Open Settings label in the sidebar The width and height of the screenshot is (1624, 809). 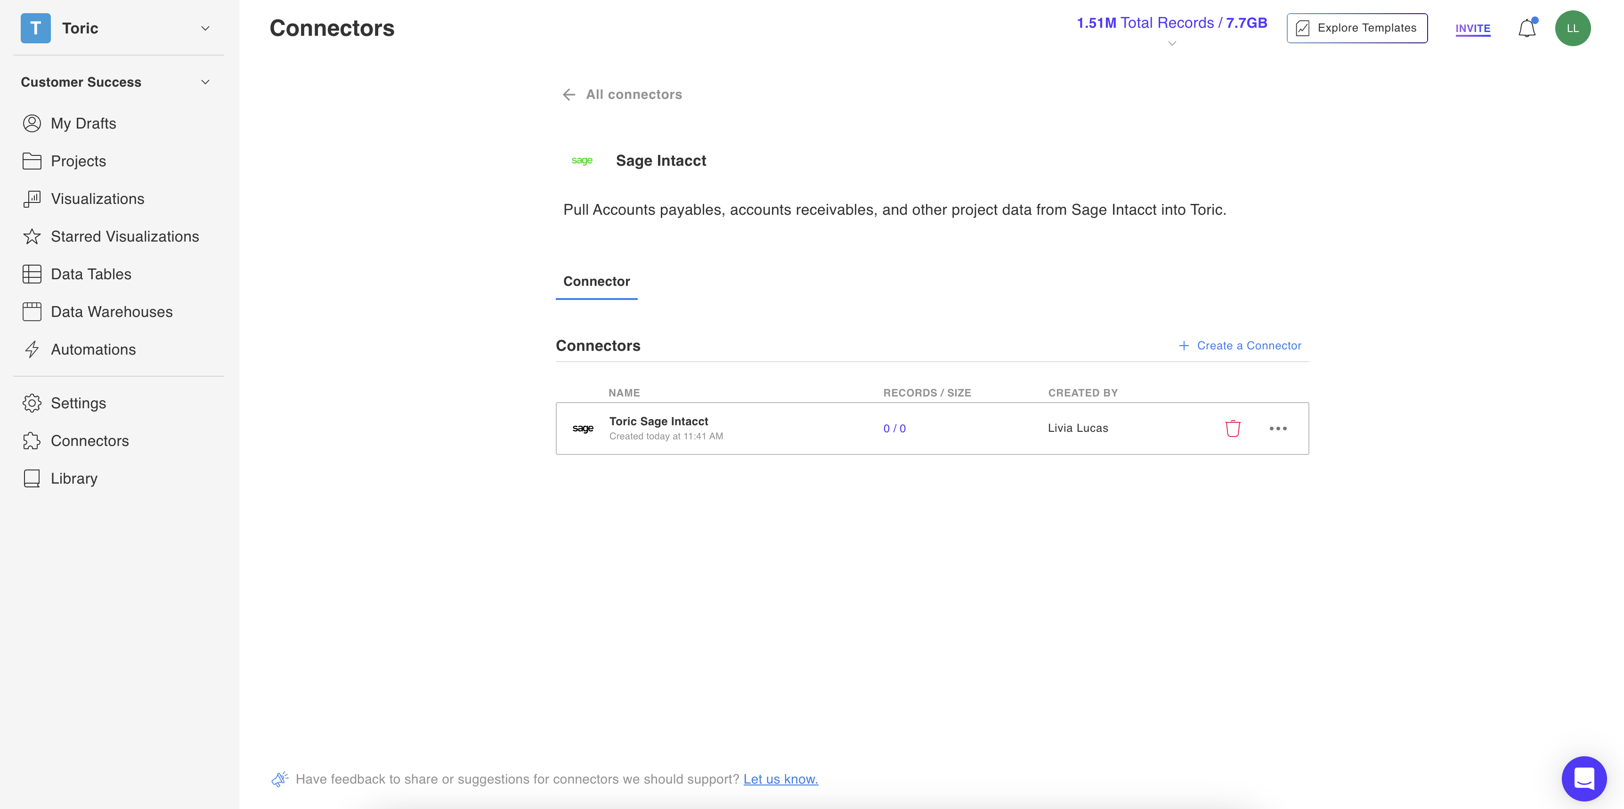78,403
